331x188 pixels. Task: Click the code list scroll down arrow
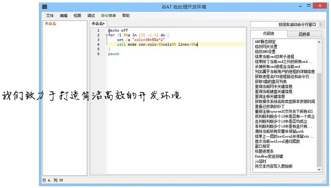(x=319, y=169)
